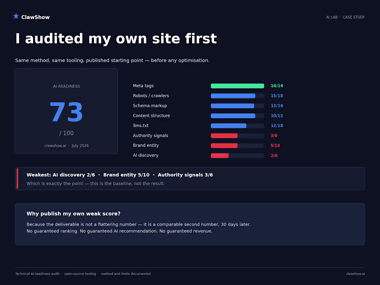Click the AI READINESS label in the score card
The width and height of the screenshot is (380, 285).
tap(66, 86)
